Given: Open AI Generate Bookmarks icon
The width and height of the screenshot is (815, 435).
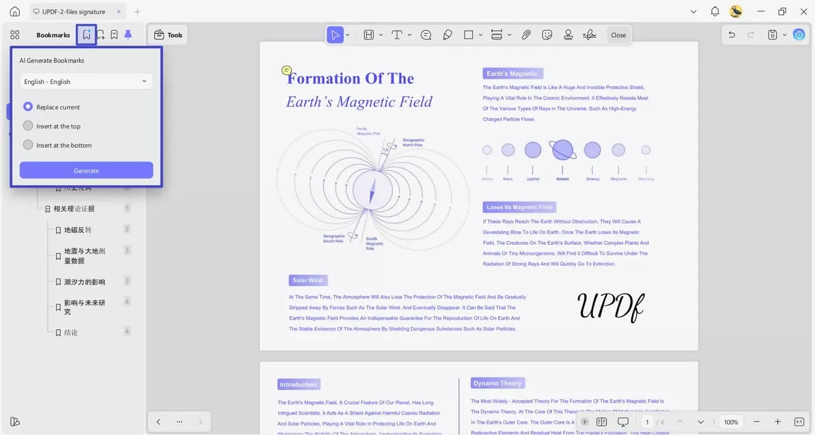Looking at the screenshot, I should 87,35.
